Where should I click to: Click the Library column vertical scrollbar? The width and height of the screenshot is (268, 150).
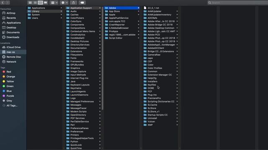tap(103, 58)
